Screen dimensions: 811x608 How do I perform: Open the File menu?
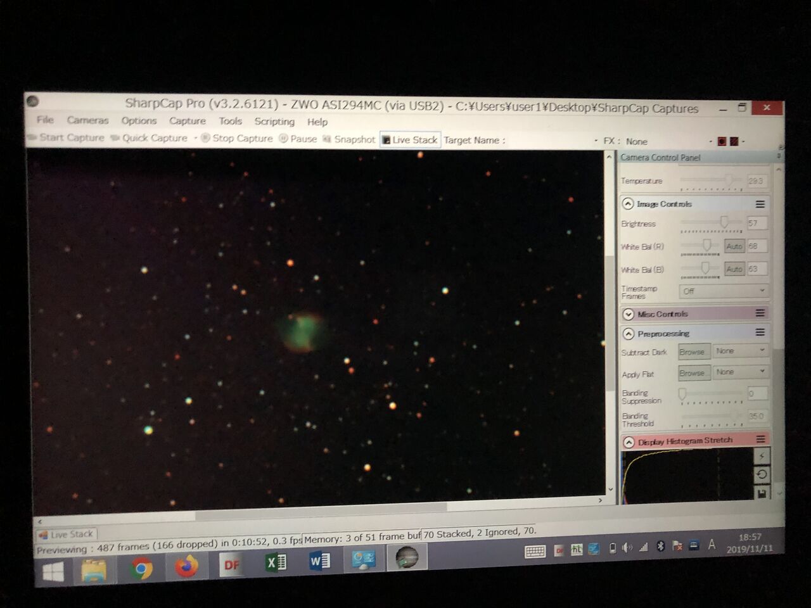(45, 119)
